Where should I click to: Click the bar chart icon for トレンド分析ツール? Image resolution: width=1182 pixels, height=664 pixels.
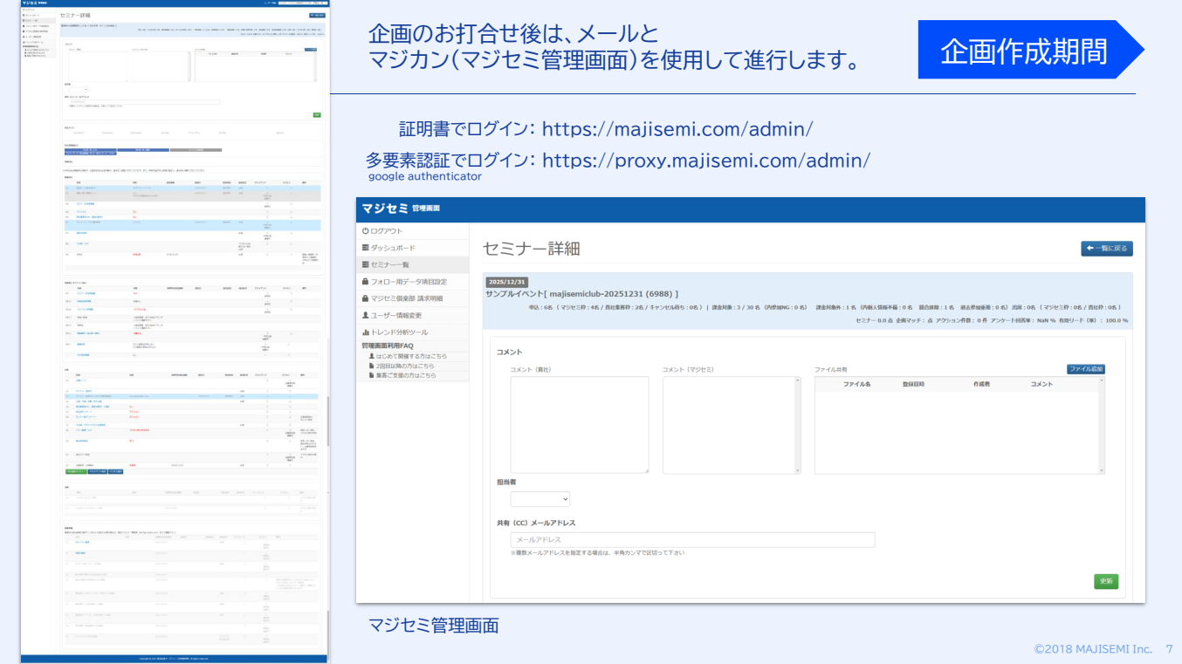[x=366, y=332]
